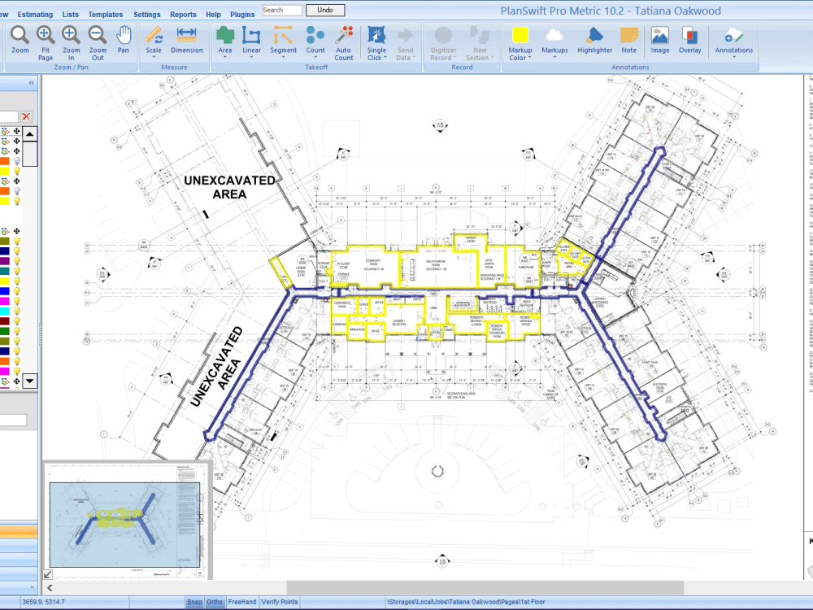Viewport: 813px width, 610px height.
Task: Open the Help menu
Action: 213,15
